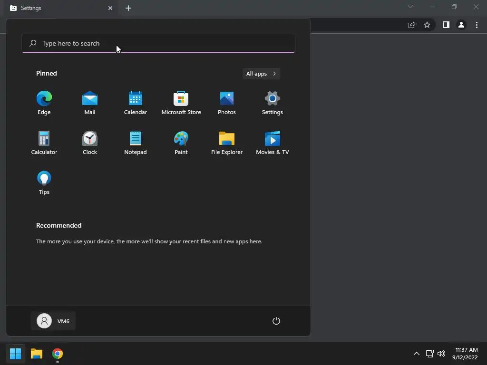This screenshot has width=487, height=365.
Task: Open Microsoft Store from pinned apps
Action: pos(181,103)
